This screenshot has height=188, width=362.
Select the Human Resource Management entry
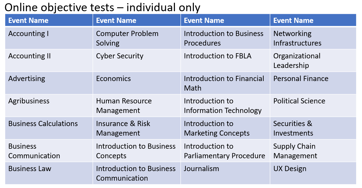pyautogui.click(x=137, y=106)
